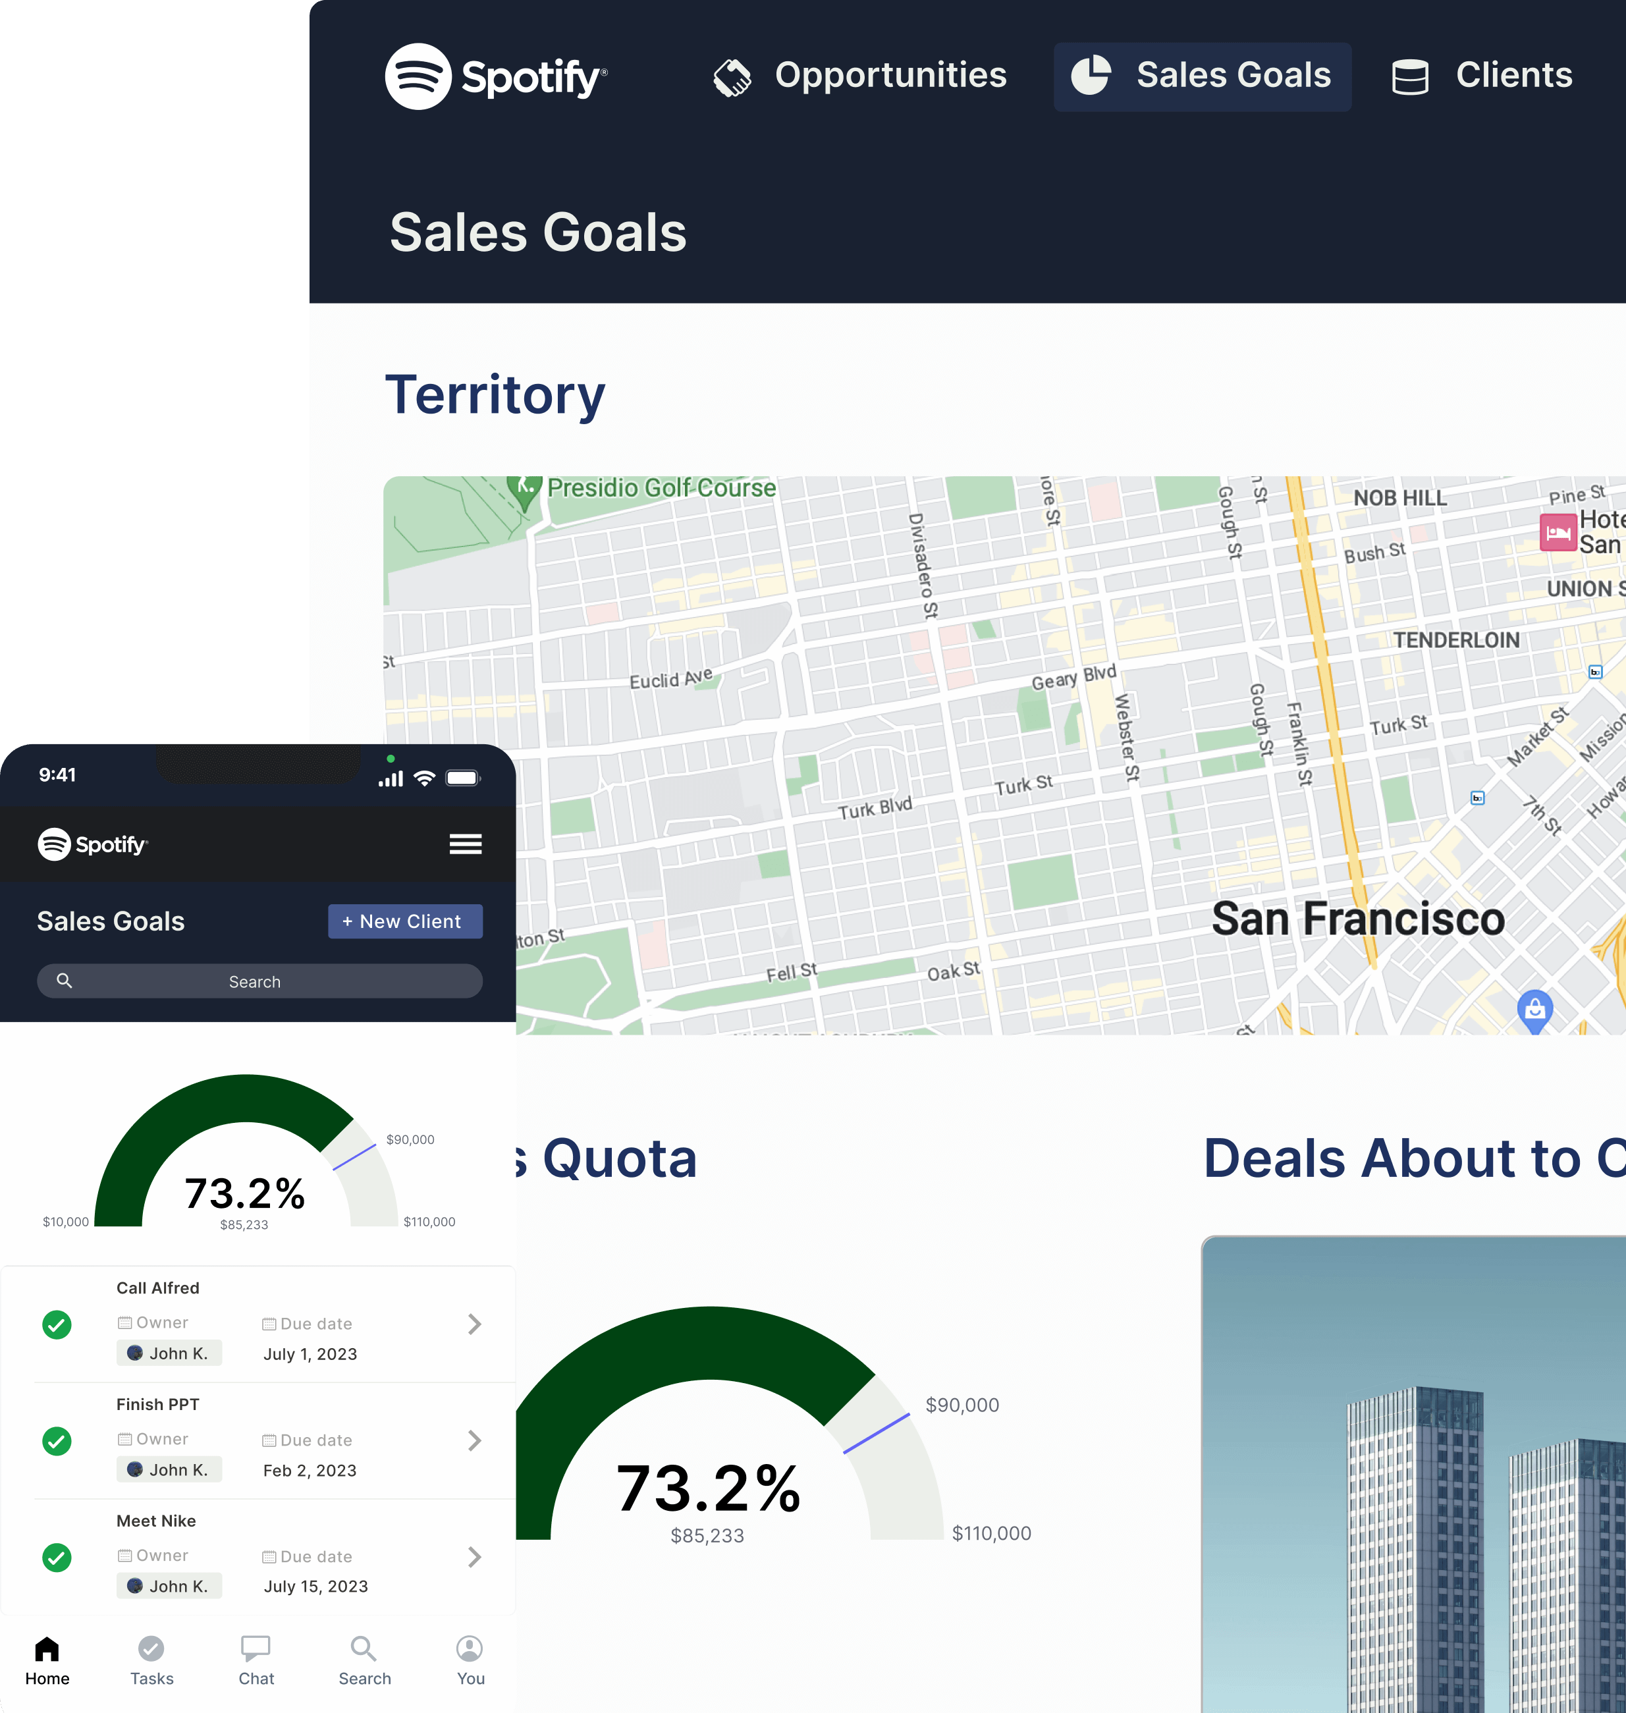This screenshot has width=1626, height=1713.
Task: Click the pie chart icon beside Sales Goals
Action: click(x=1091, y=76)
